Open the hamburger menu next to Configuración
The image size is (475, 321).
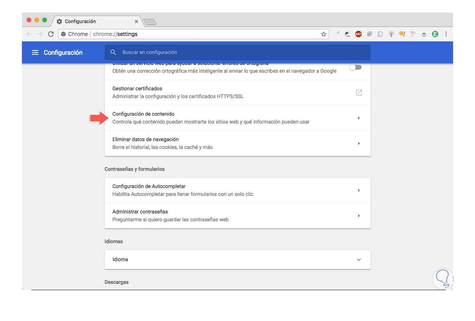tap(35, 52)
